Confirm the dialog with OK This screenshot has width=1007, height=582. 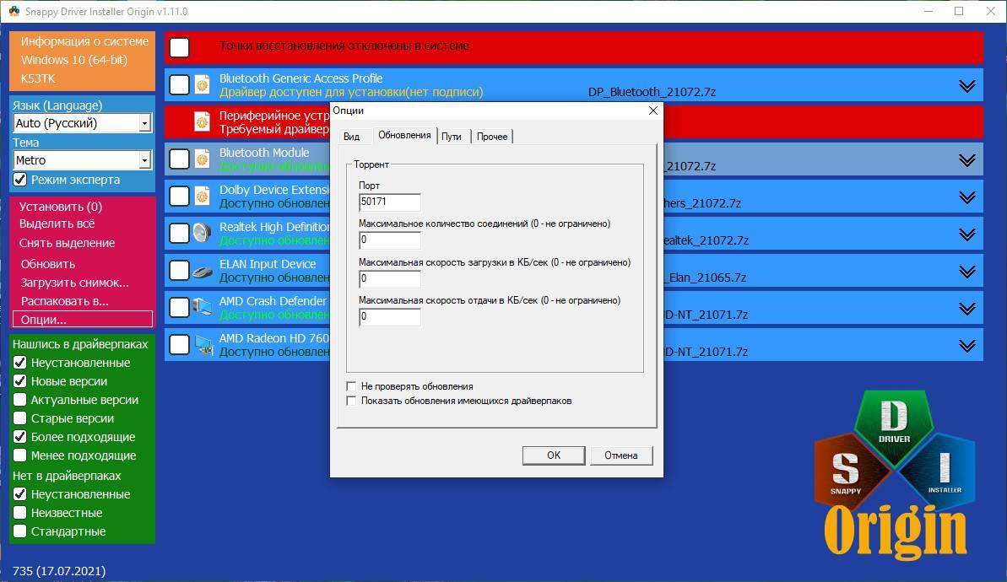coord(554,455)
